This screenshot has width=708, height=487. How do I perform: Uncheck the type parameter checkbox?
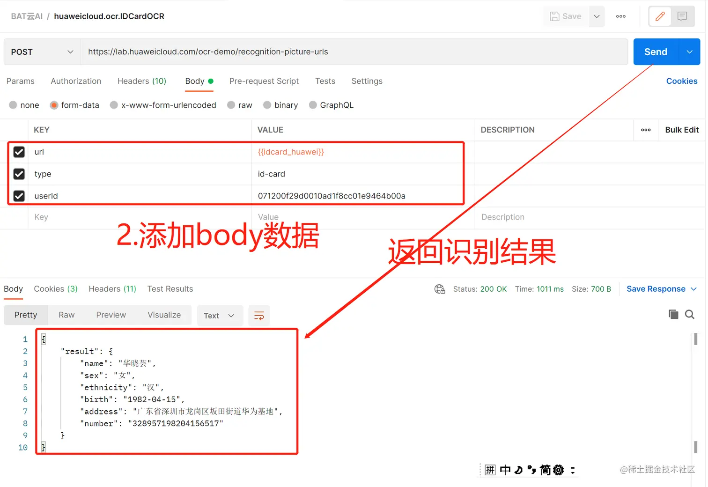[19, 174]
